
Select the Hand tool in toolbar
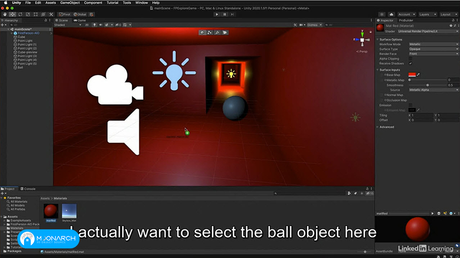coord(5,14)
